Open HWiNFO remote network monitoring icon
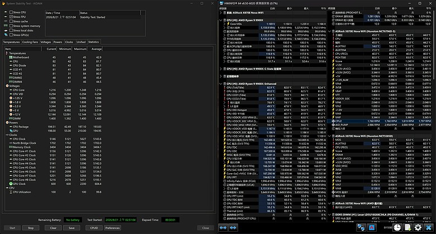The height and width of the screenshot is (234, 436). (x=361, y=228)
